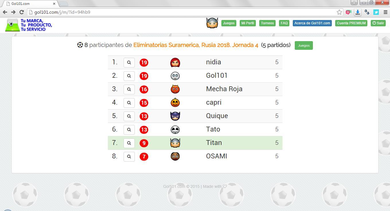Click the address bar showing gol101.com URL

coord(184,12)
